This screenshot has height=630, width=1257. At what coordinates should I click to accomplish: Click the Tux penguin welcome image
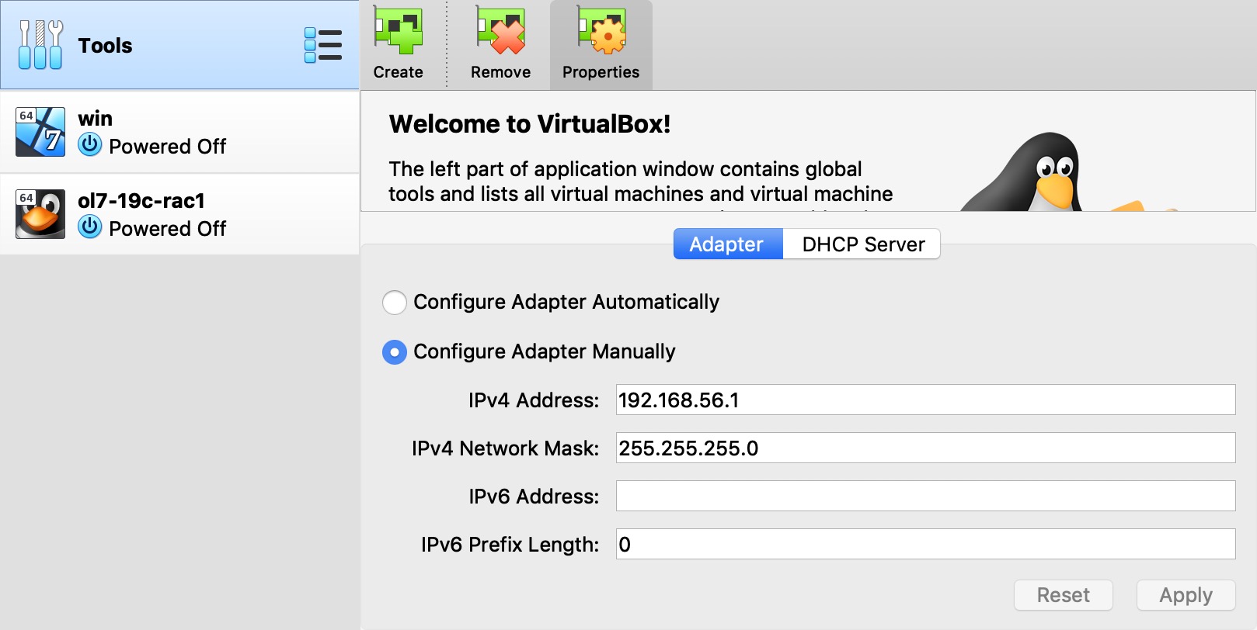coord(1068,172)
